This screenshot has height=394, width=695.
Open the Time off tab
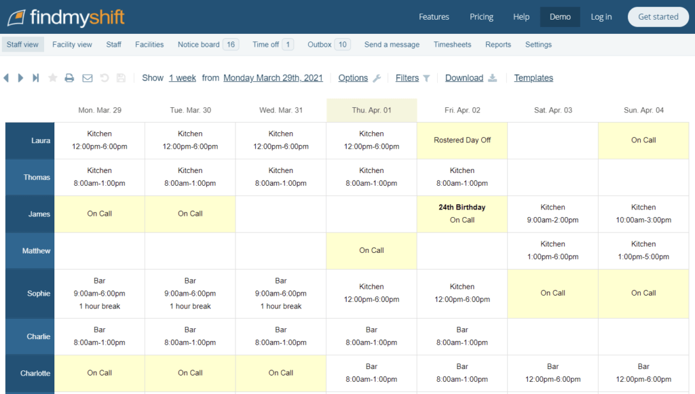(273, 44)
